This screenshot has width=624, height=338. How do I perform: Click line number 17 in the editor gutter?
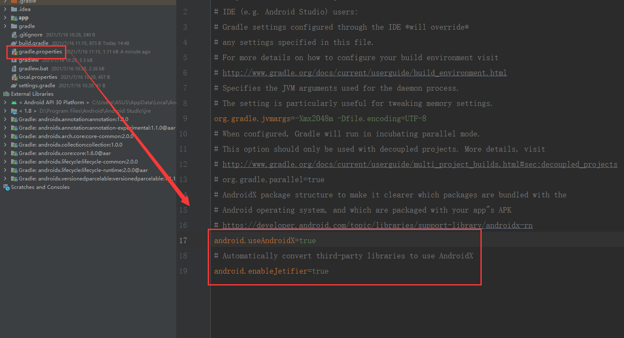pyautogui.click(x=183, y=240)
